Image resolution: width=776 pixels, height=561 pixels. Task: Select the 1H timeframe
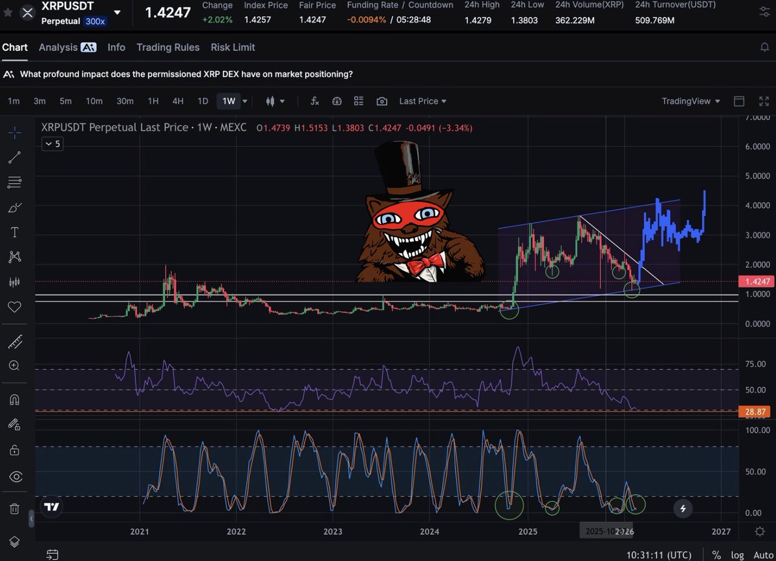click(x=153, y=101)
